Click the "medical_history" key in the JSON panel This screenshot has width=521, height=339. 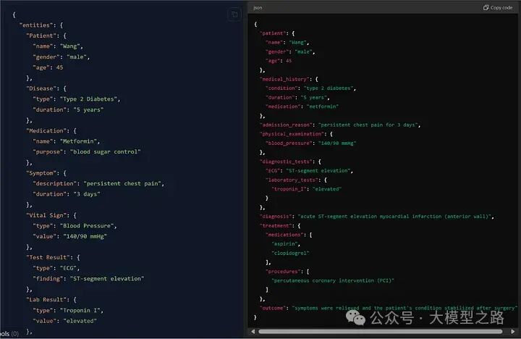click(288, 78)
